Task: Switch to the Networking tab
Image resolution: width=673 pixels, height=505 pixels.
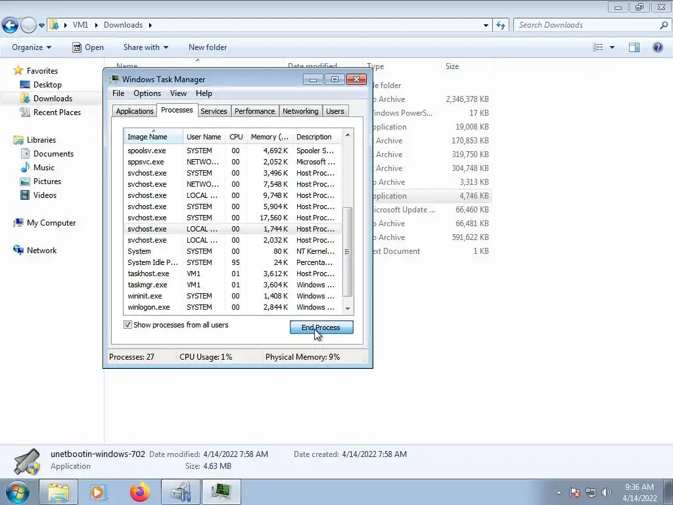Action: pyautogui.click(x=300, y=111)
